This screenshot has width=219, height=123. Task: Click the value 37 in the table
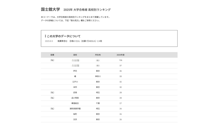120,66
